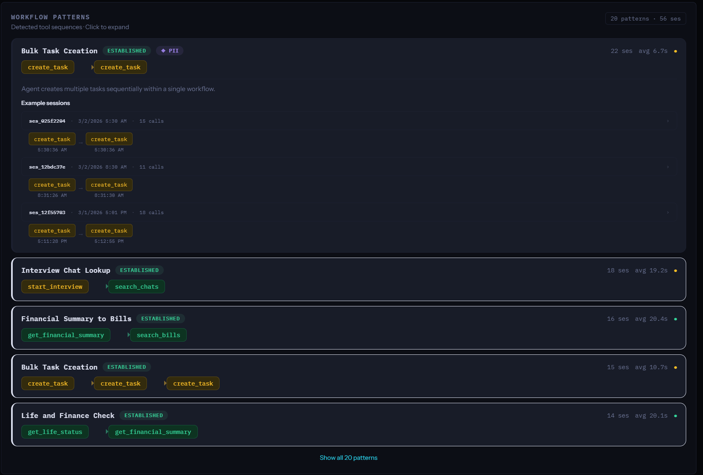Click the 20 patterns · 56 ses counter
This screenshot has width=703, height=475.
645,18
